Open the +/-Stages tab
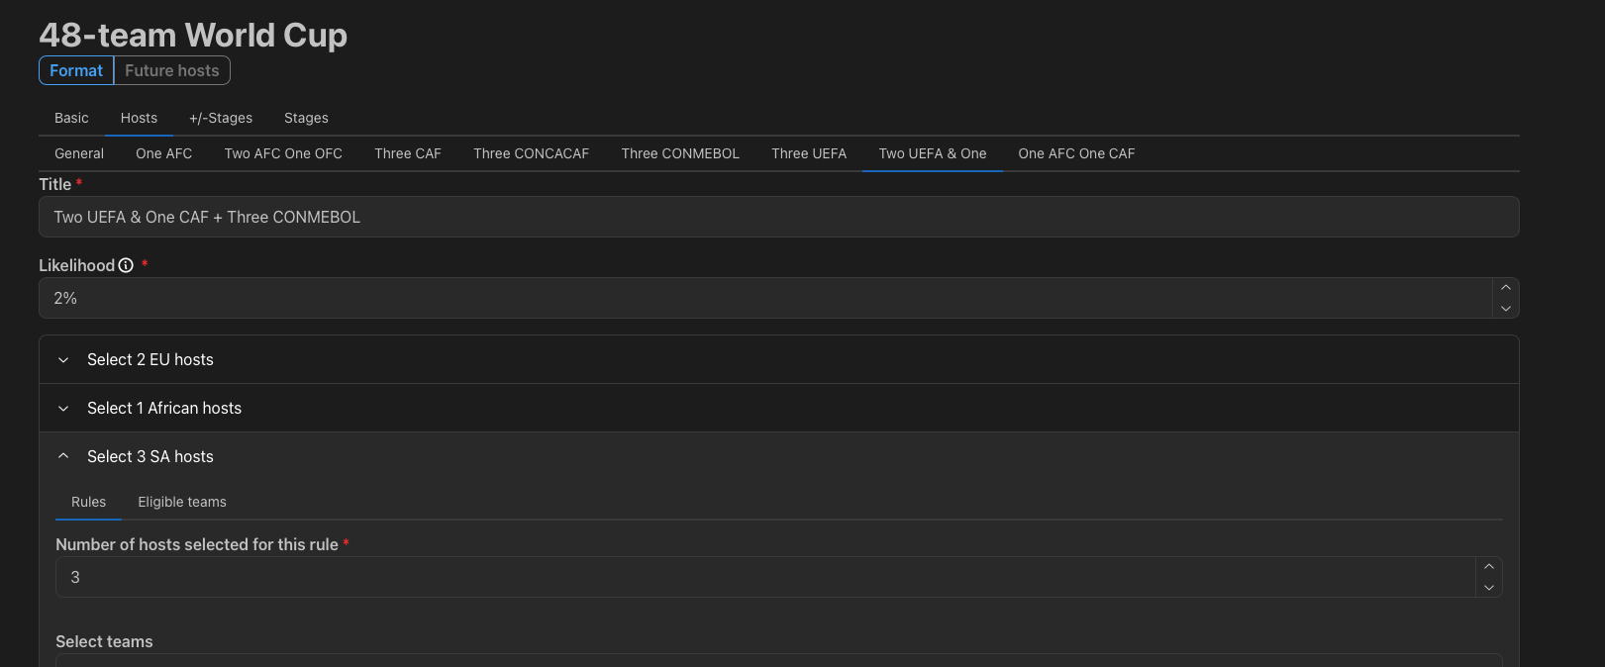Screen dimensions: 1605x667 tap(221, 118)
